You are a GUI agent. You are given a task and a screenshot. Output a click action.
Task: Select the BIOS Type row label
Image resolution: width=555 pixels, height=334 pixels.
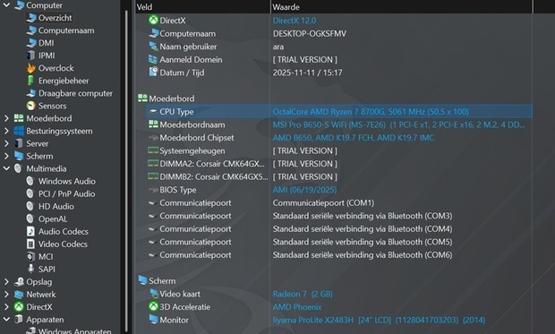177,190
